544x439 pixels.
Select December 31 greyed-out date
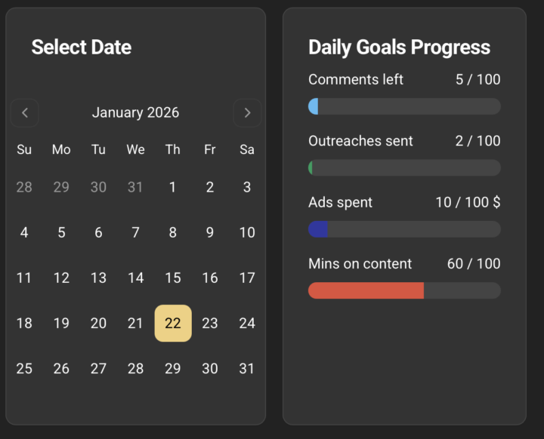click(x=135, y=187)
